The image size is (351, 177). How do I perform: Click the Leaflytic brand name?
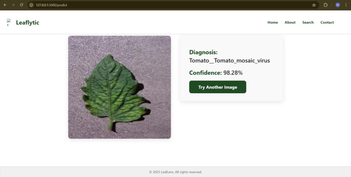pos(27,22)
